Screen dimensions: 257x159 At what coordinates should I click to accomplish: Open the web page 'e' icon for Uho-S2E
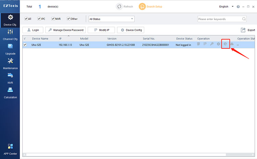pos(225,44)
